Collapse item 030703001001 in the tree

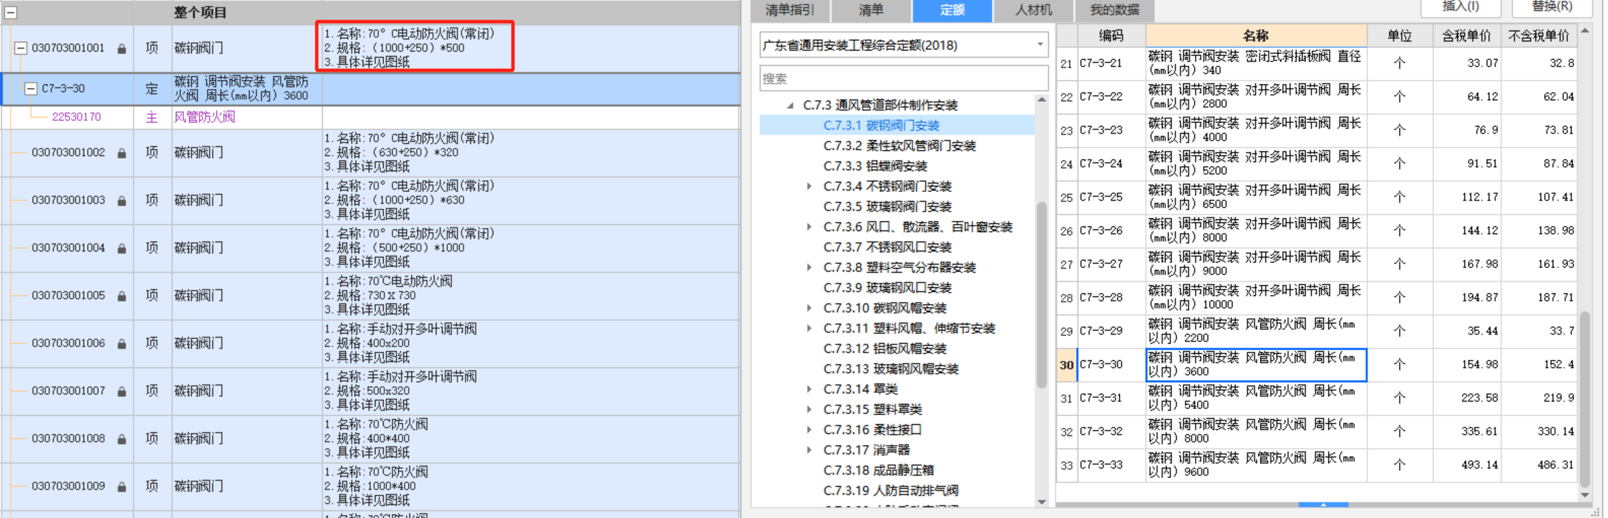(x=20, y=48)
